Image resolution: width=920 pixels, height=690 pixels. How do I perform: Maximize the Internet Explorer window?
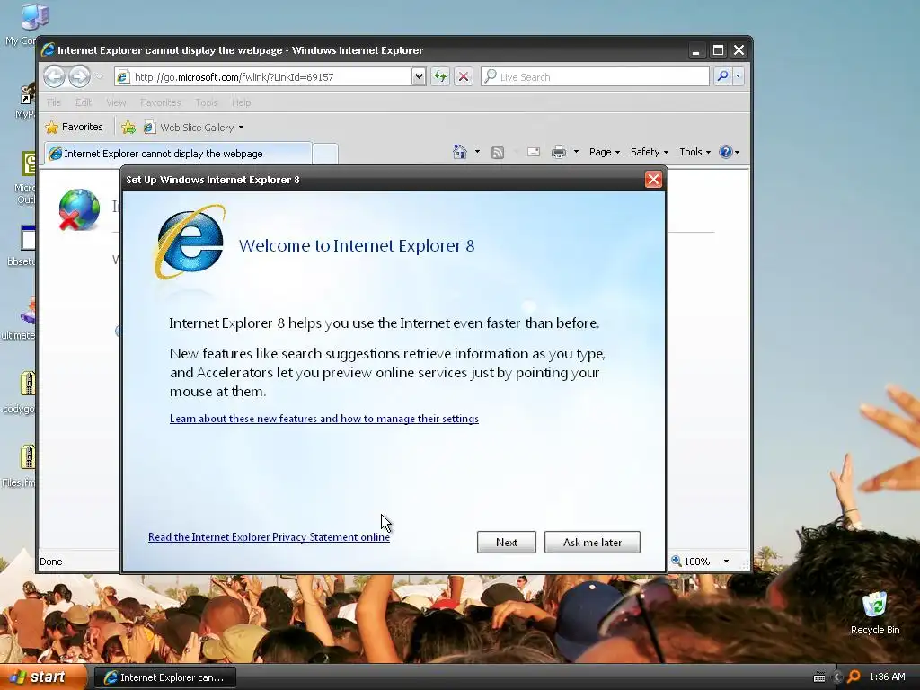[x=718, y=50]
